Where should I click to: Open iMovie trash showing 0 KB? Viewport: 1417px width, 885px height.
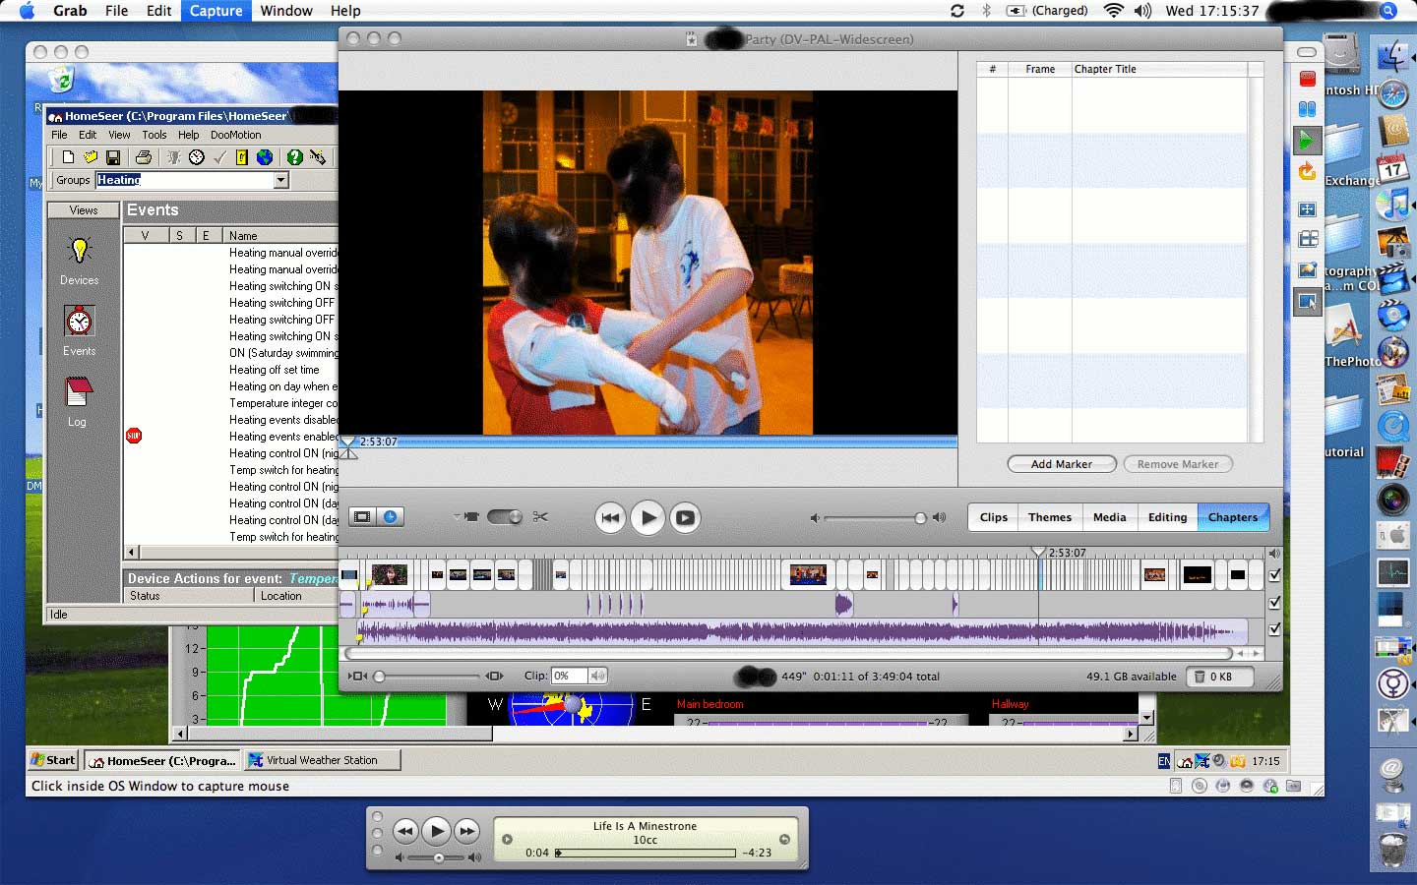pyautogui.click(x=1219, y=677)
